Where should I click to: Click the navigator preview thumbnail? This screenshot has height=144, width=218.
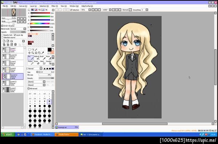coord(14,12)
